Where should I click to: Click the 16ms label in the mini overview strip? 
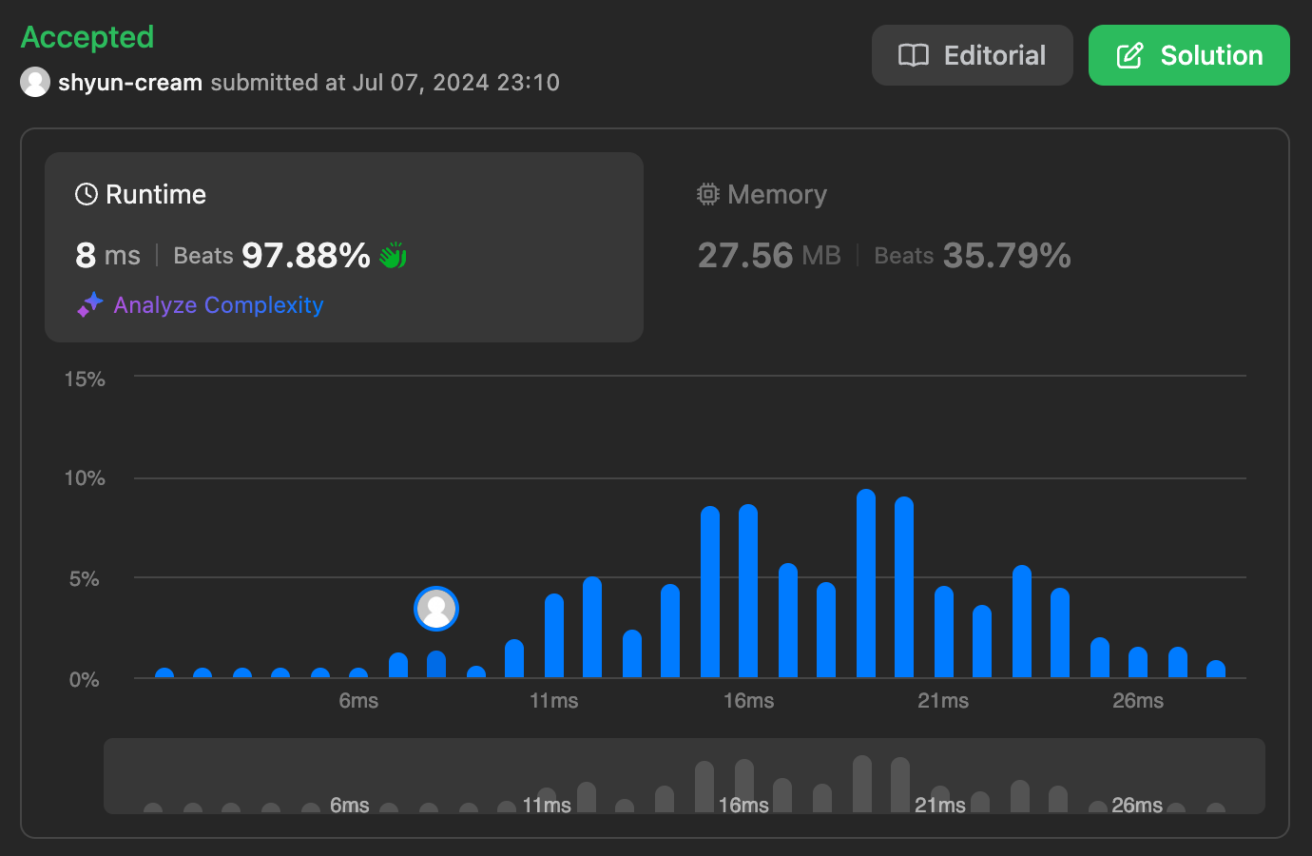pos(743,806)
